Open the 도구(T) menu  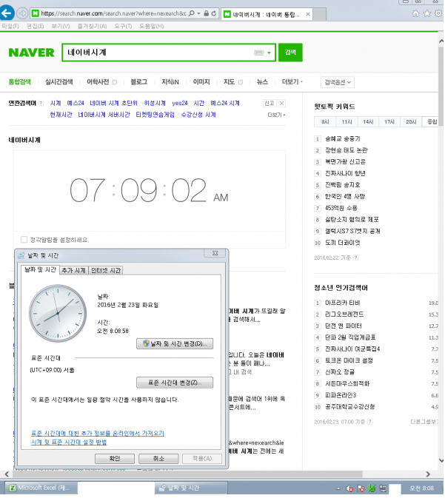[x=123, y=26]
